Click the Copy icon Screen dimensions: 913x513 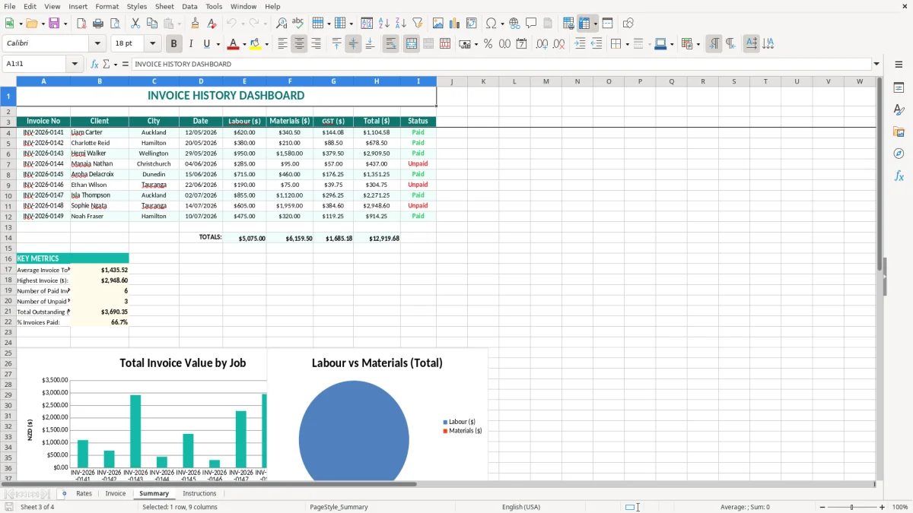tap(151, 24)
